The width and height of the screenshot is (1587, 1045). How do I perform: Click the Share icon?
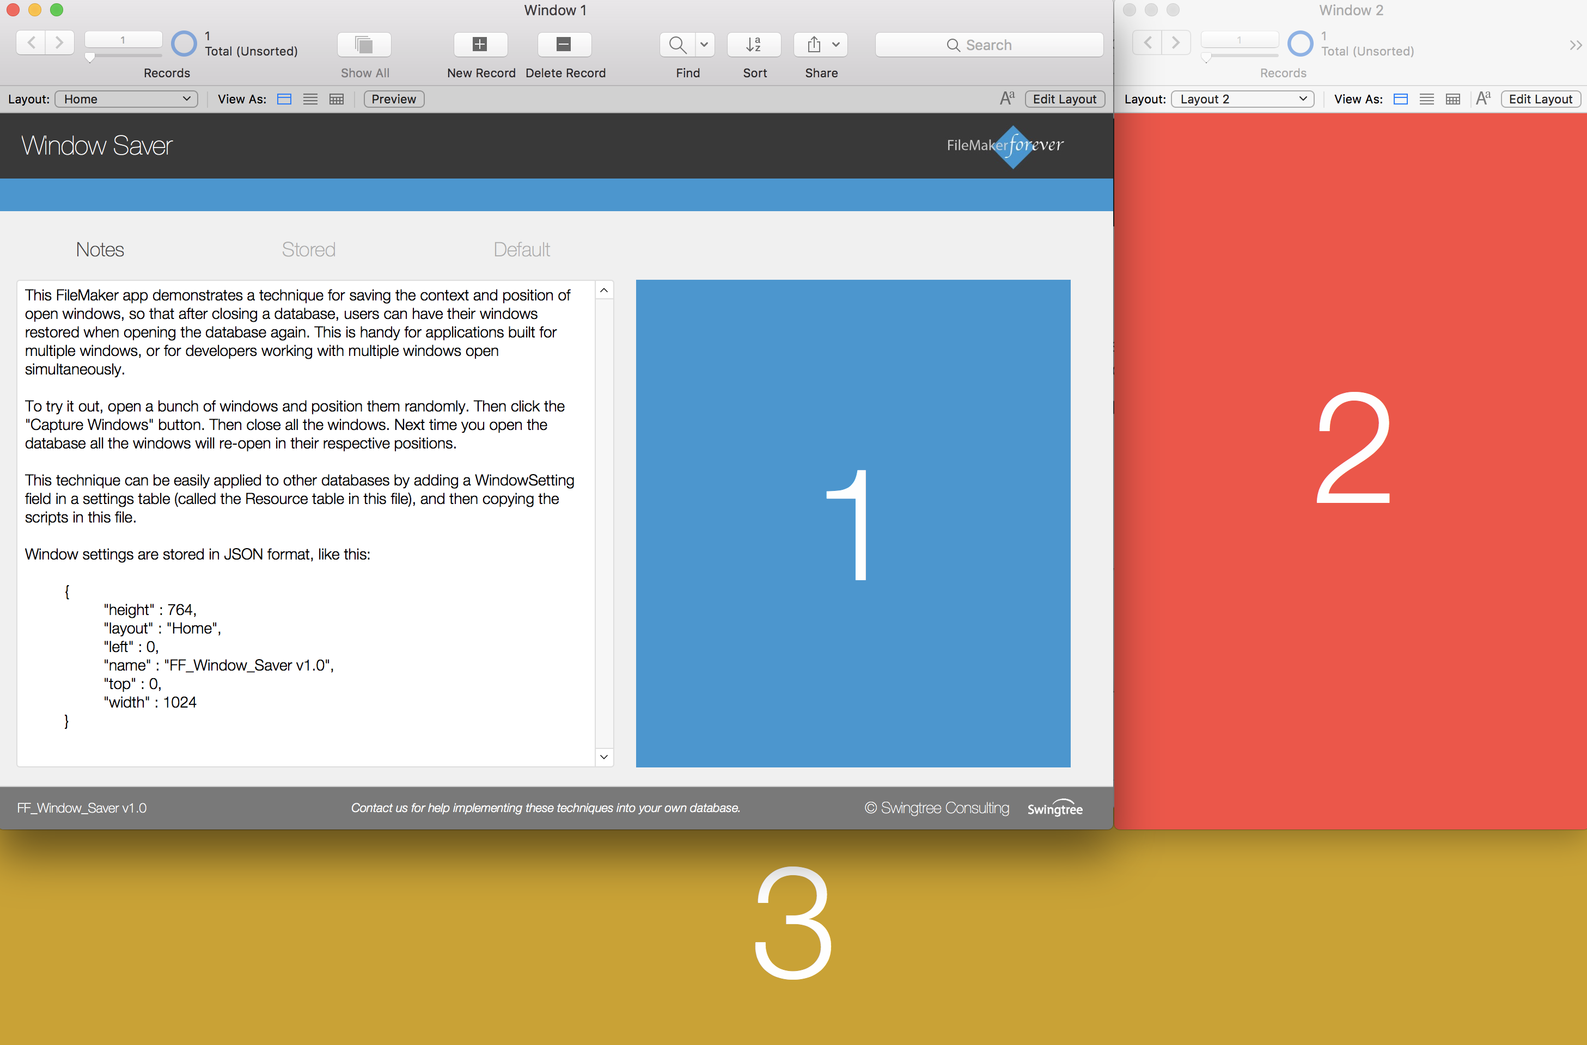[x=821, y=45]
